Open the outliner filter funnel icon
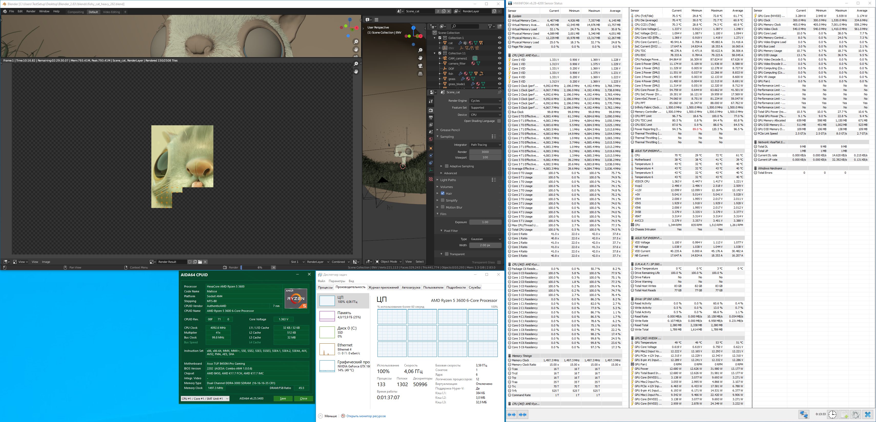The image size is (876, 422). 490,26
